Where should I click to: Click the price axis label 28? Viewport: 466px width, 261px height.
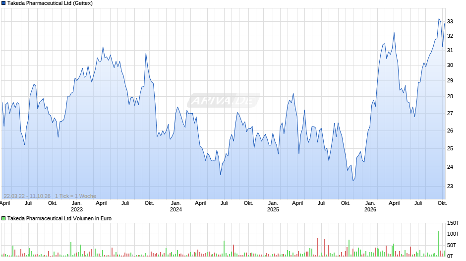click(x=450, y=96)
